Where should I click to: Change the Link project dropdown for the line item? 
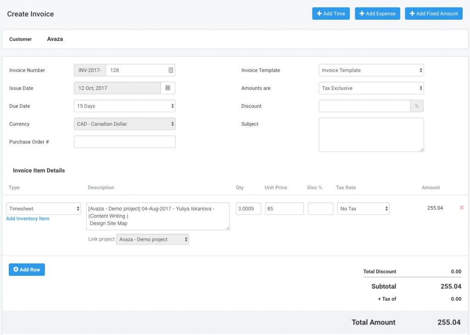[152, 239]
